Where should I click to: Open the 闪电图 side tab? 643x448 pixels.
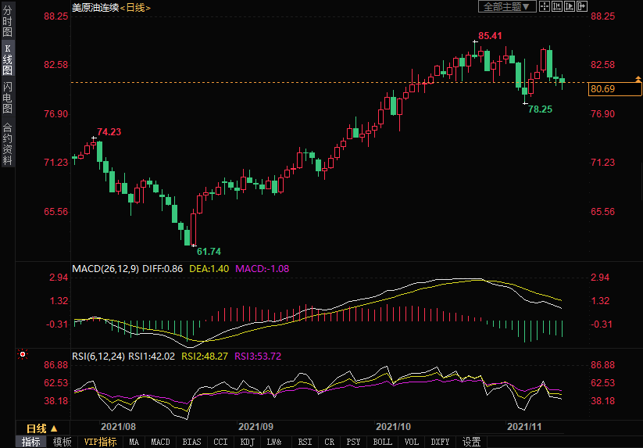[x=7, y=97]
